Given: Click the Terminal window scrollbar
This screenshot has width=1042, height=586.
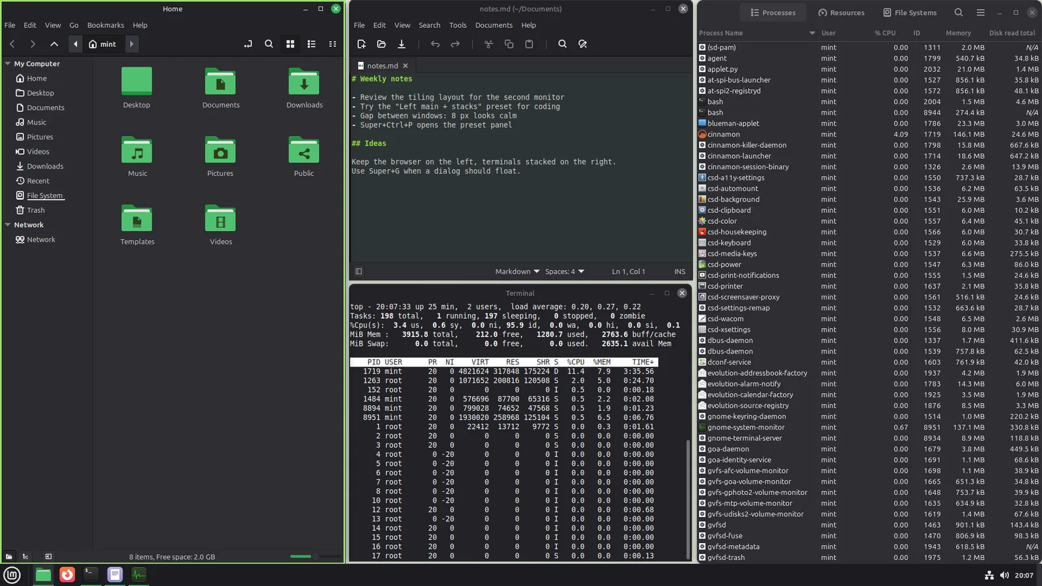Looking at the screenshot, I should (688, 498).
